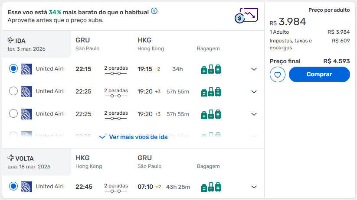Click the Comprar button
Viewport: 357px width, 200px height.
point(319,74)
